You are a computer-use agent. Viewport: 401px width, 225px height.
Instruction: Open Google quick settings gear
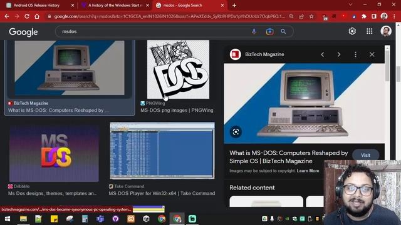352,31
